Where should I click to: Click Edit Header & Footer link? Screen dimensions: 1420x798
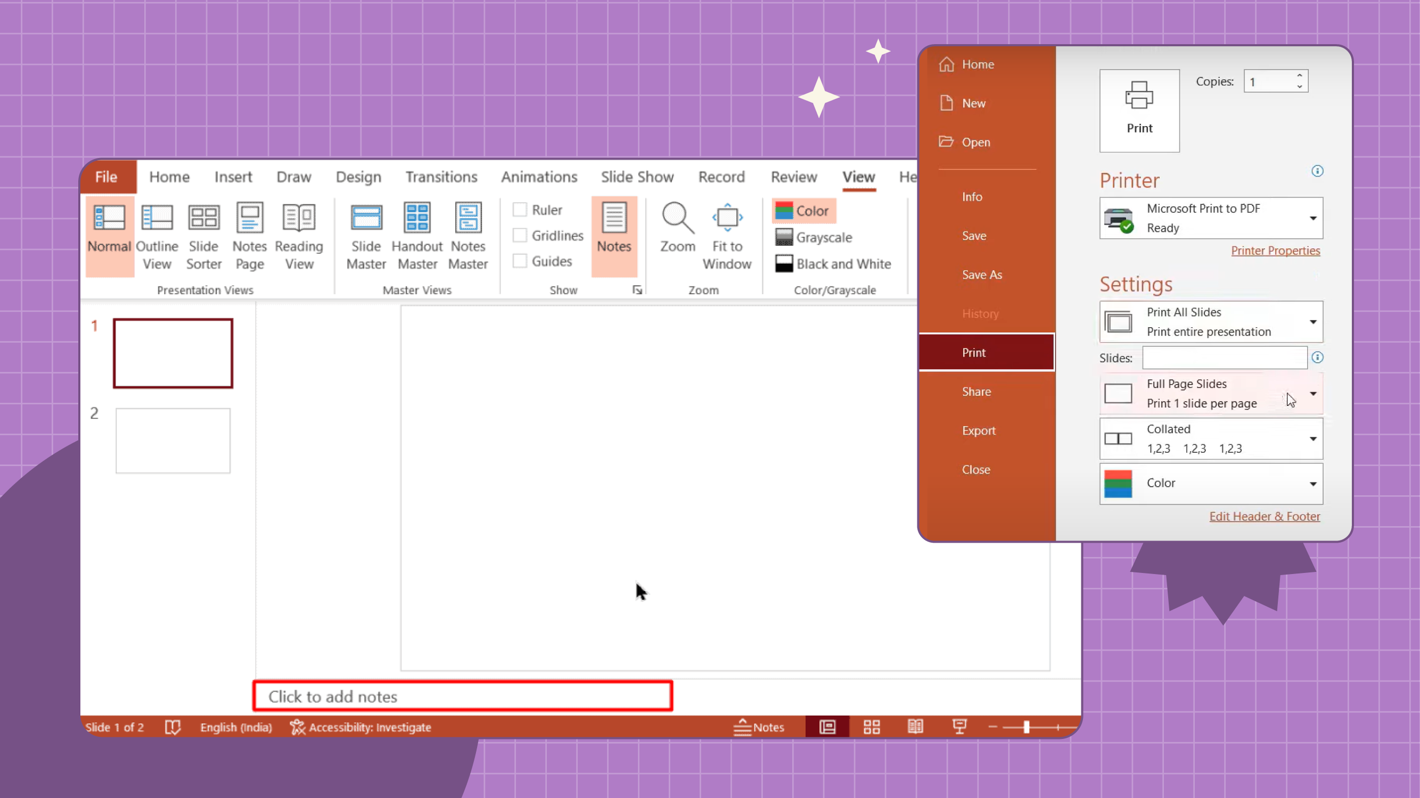[x=1265, y=516]
